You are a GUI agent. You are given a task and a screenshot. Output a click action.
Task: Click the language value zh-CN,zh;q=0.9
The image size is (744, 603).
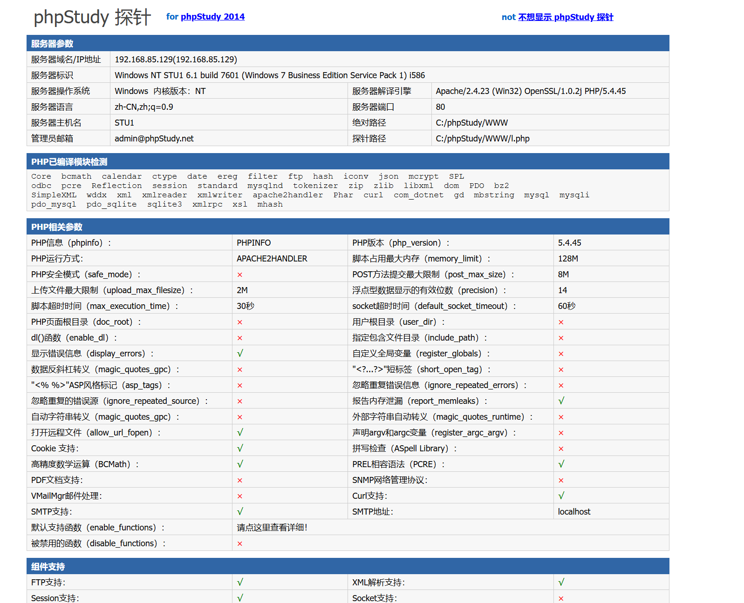[144, 107]
